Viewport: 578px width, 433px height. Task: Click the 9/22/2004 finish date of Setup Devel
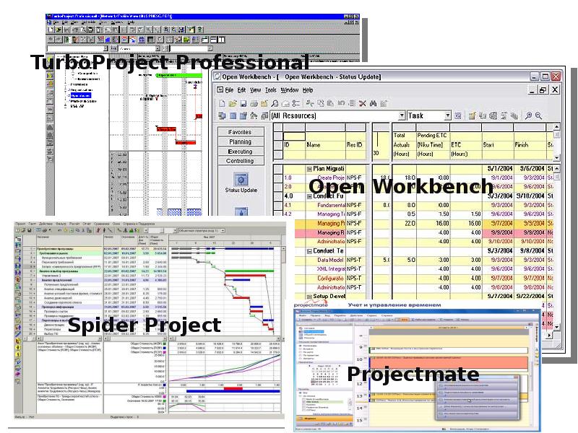click(530, 296)
